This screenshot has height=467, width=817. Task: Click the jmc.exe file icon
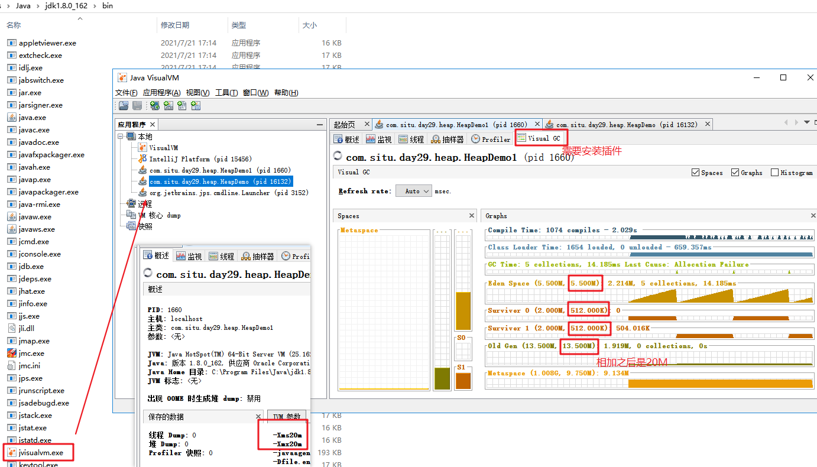(11, 353)
